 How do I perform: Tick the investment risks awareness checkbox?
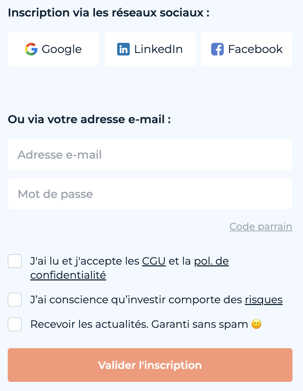[15, 299]
